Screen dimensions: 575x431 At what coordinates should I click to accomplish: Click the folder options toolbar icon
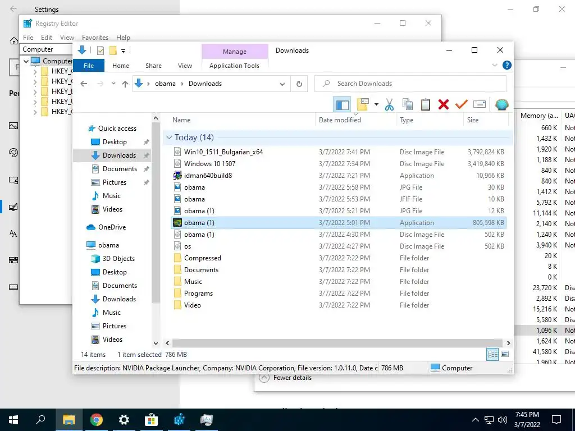click(x=363, y=104)
